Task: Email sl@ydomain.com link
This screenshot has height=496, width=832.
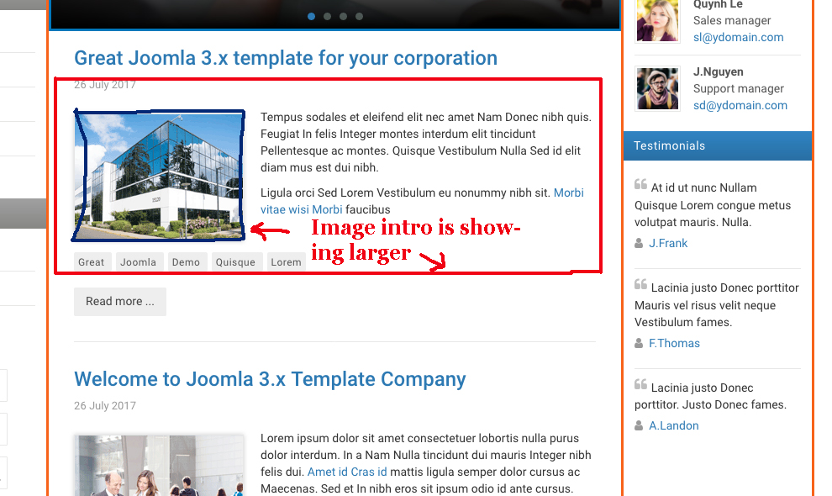Action: (x=738, y=37)
